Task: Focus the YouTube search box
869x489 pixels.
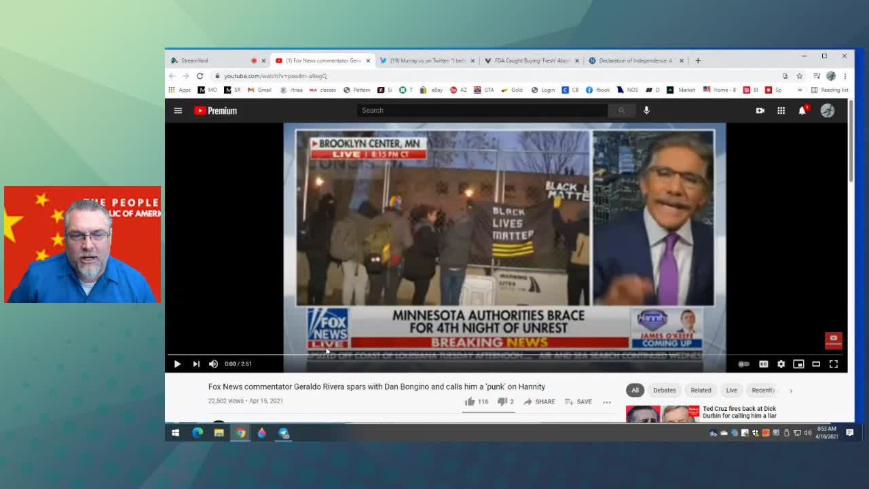Action: click(482, 110)
